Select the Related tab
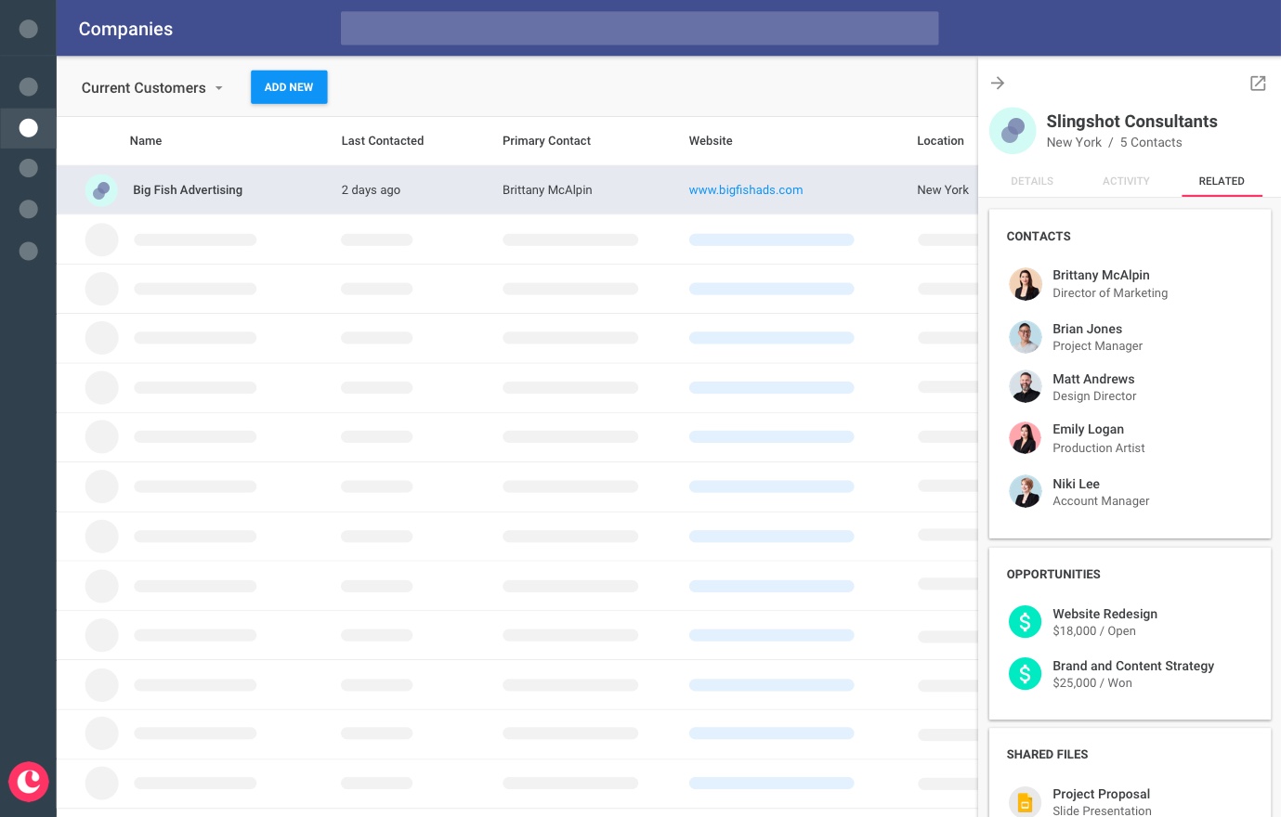Screen dimensions: 1281x817 click(x=1222, y=181)
